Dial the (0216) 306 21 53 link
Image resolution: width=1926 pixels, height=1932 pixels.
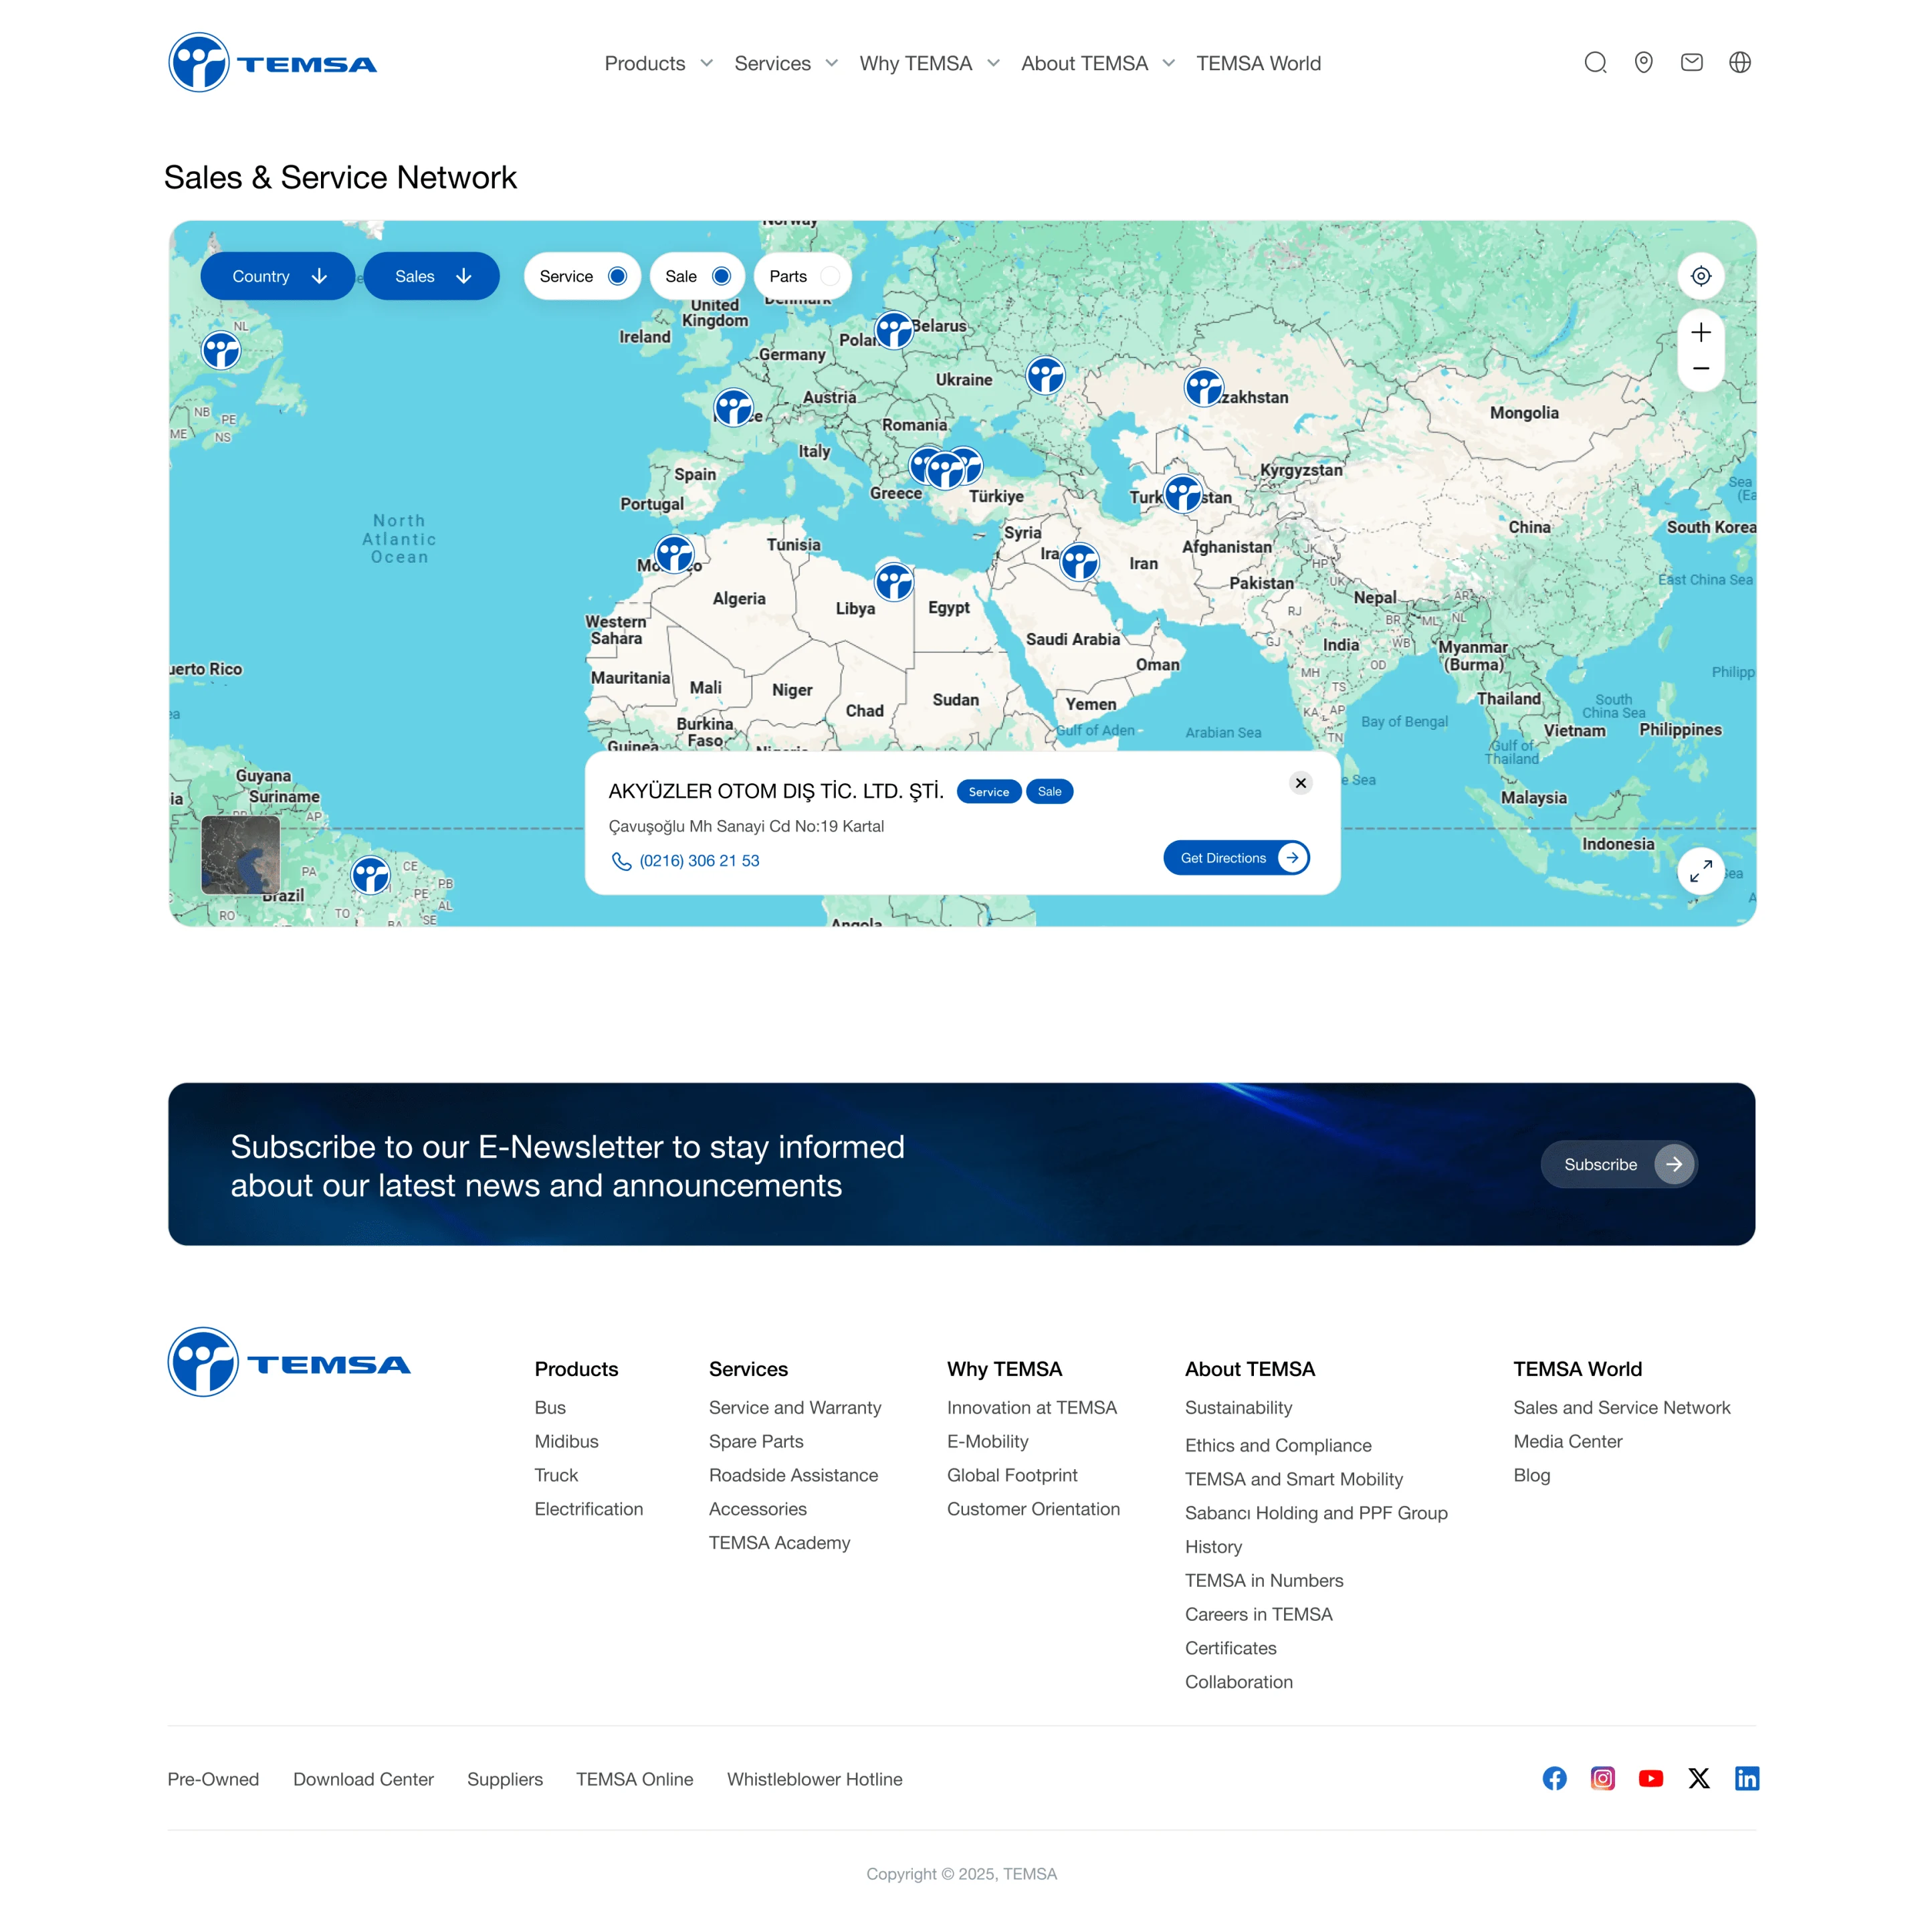(x=700, y=861)
